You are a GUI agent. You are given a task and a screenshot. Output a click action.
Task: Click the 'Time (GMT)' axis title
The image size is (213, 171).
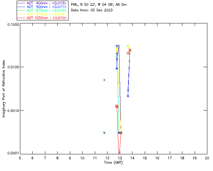coord(113,163)
